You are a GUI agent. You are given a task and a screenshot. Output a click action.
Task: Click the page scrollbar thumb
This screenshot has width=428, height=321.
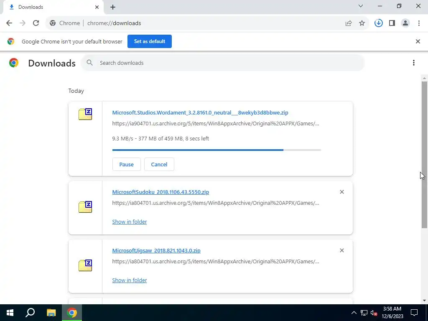[x=424, y=155]
